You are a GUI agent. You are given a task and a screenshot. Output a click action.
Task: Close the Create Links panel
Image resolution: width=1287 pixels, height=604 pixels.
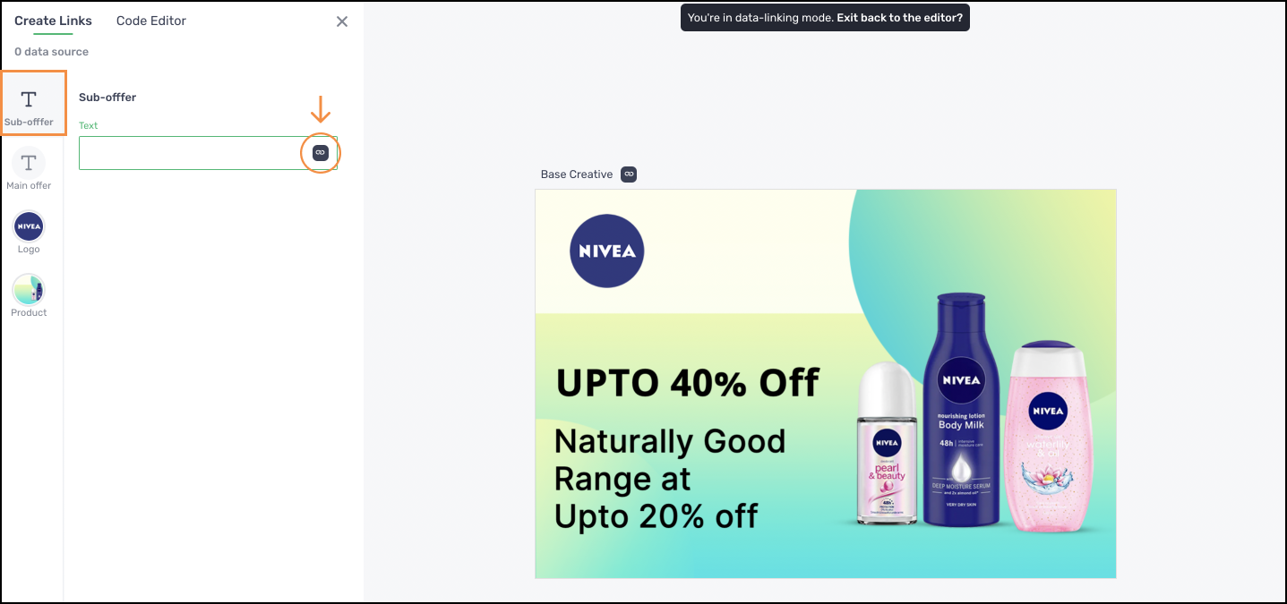point(342,21)
